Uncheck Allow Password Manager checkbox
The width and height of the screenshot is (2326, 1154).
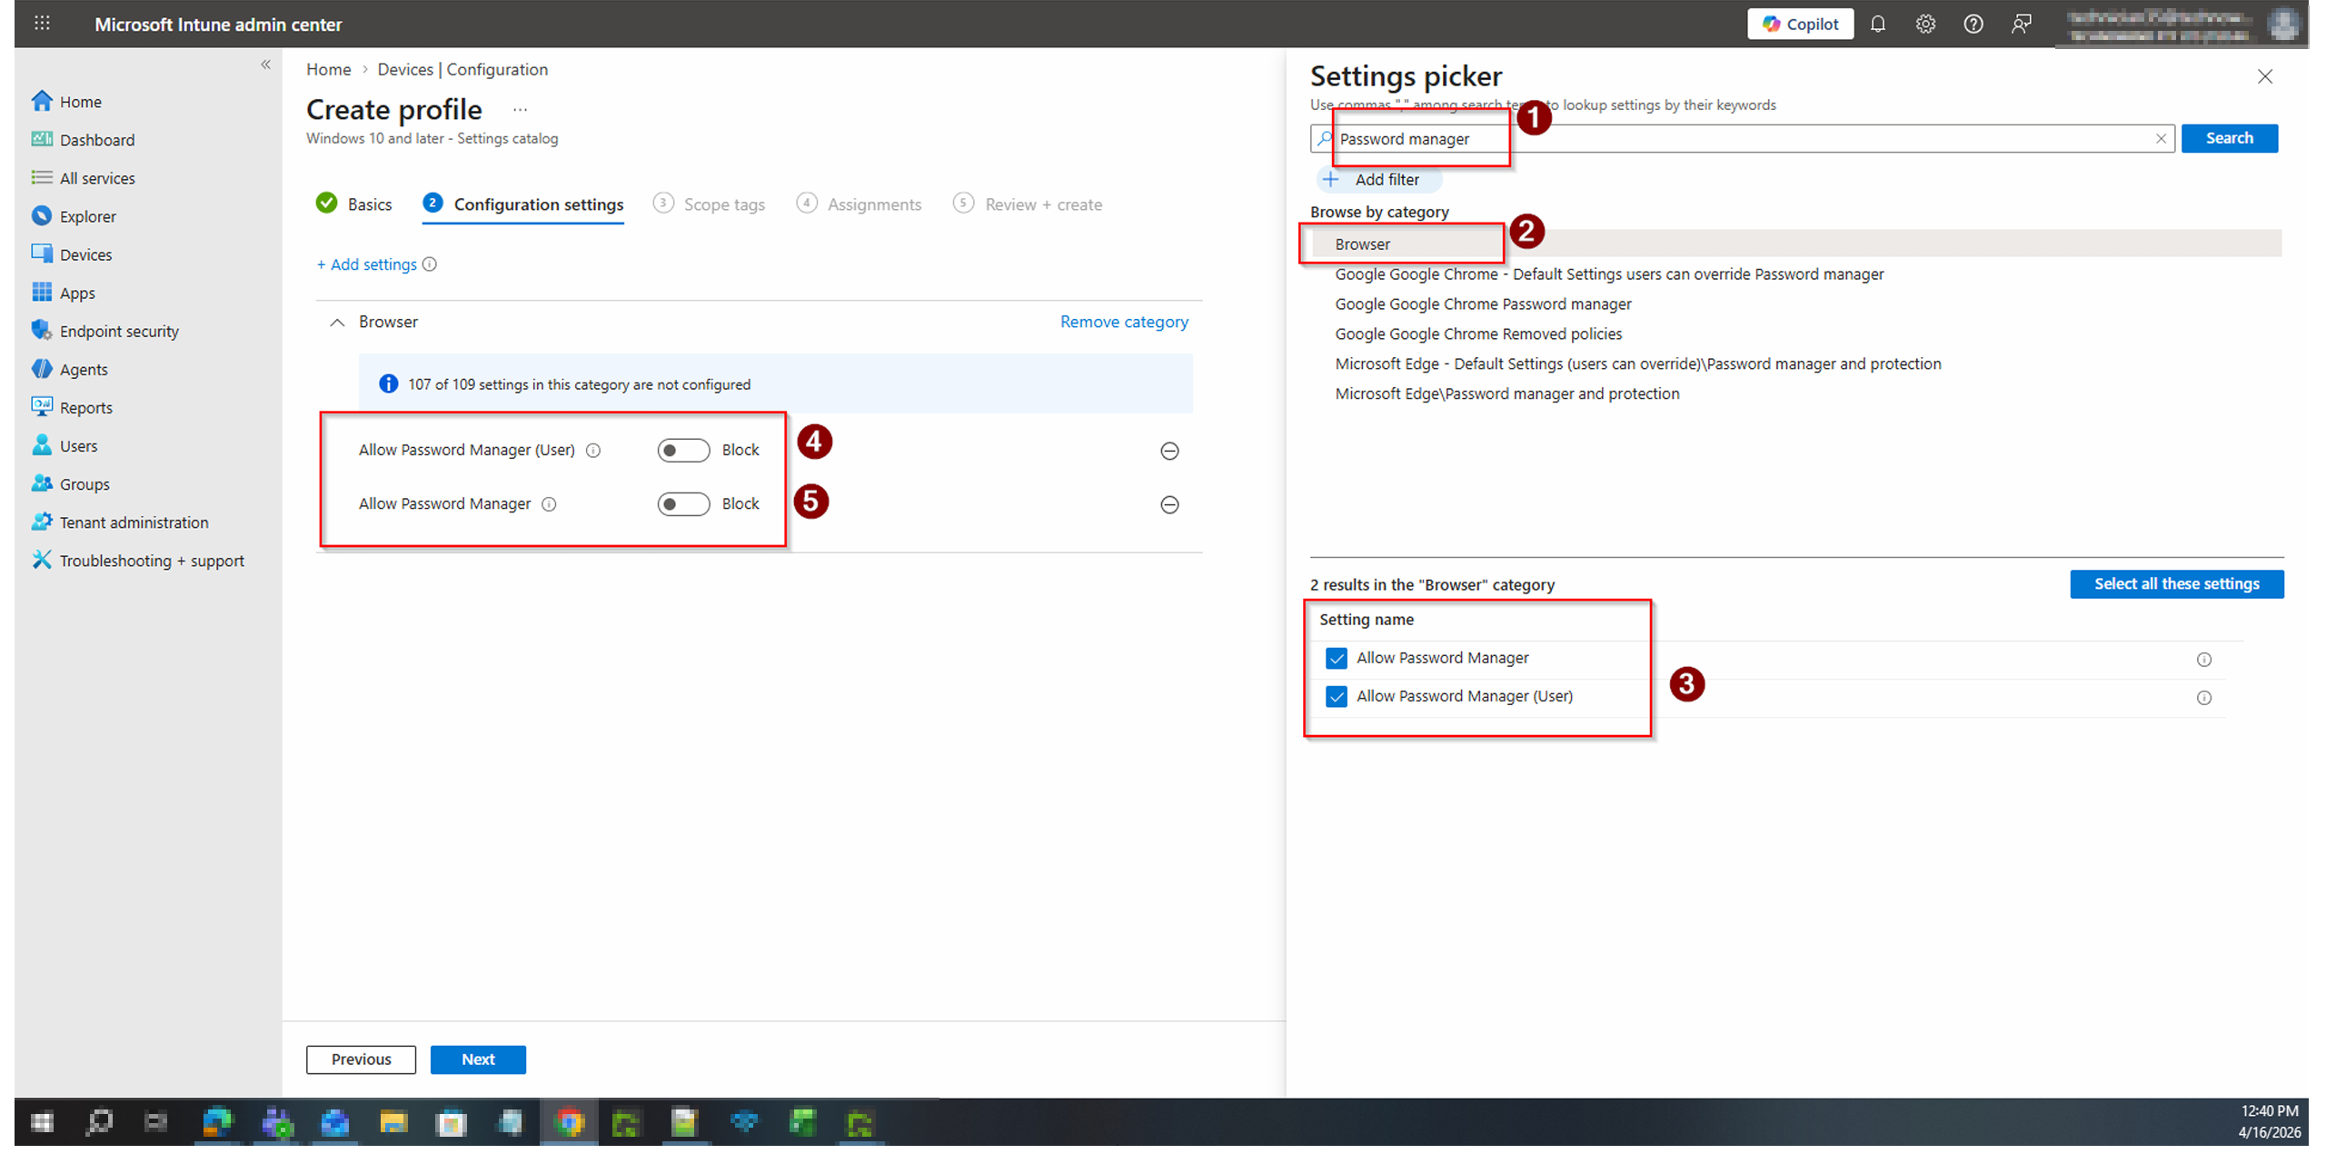click(1336, 658)
